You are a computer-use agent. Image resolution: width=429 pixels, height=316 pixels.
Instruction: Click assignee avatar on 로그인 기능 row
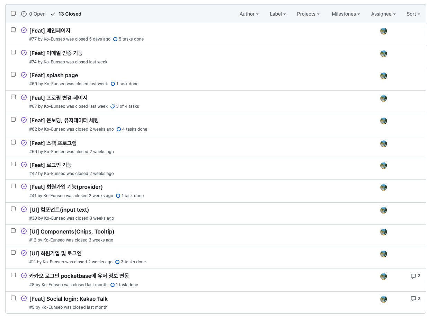[384, 166]
